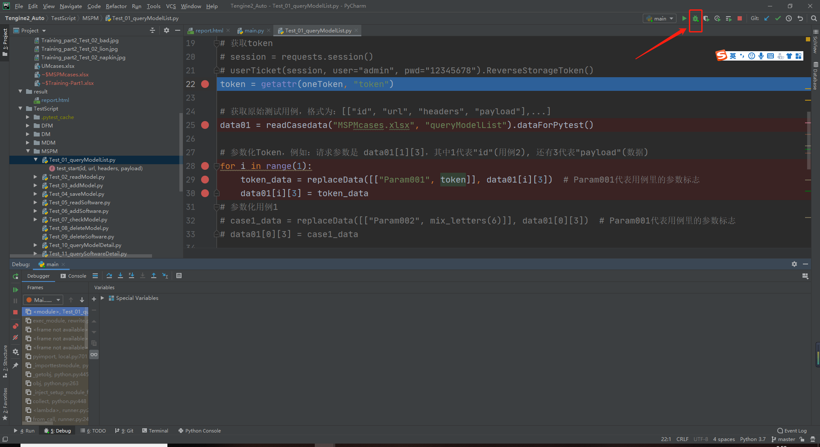Select the pyimport, local.py:701 frame
Image resolution: width=820 pixels, height=447 pixels.
click(x=56, y=356)
